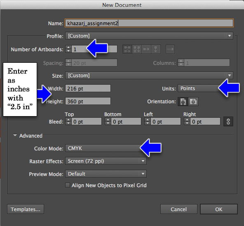244x226 pixels.
Task: Click the Width input field
Action: click(x=88, y=88)
